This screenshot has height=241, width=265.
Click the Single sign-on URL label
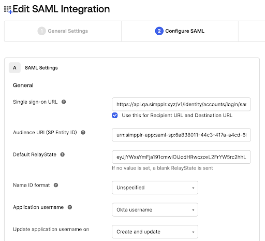pos(35,102)
